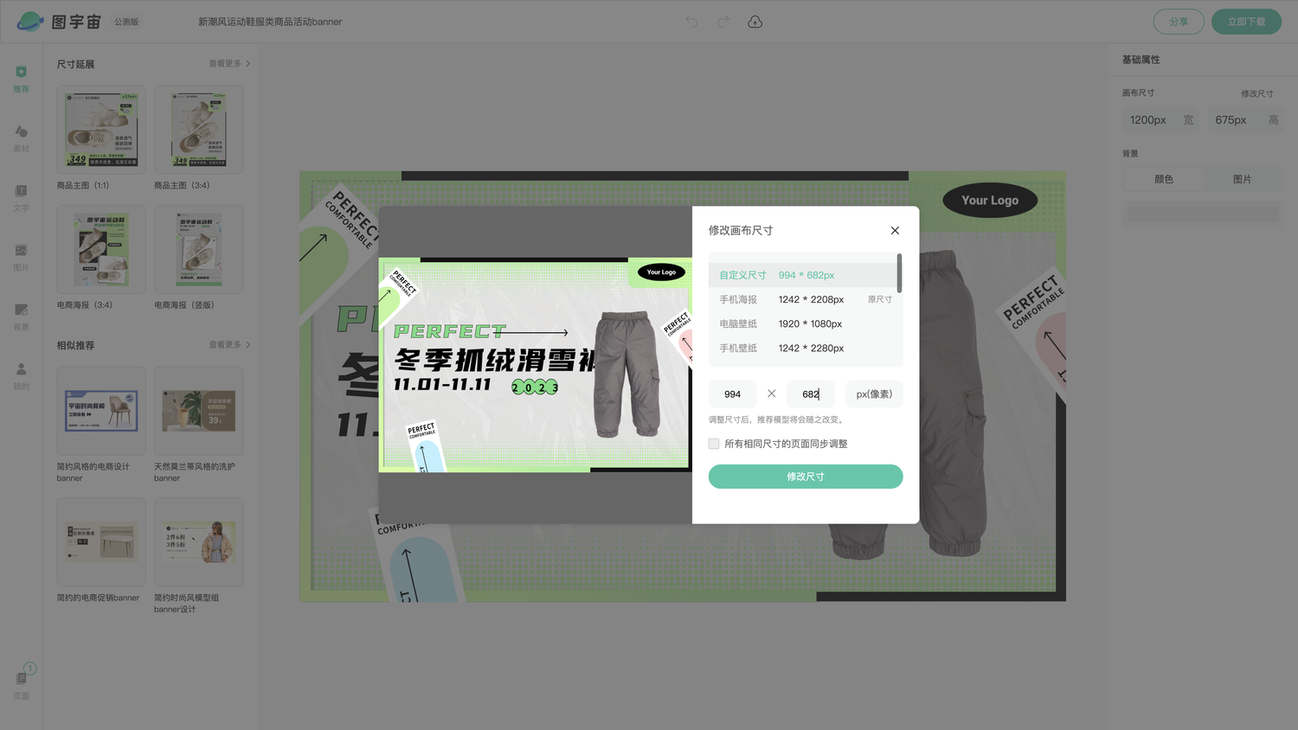This screenshot has width=1298, height=730.
Task: Click the X lock icon between dimension fields
Action: point(771,394)
